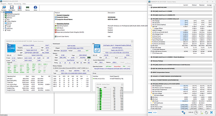
Task: Click the E13 core clock bar
Action: pyautogui.click(x=105, y=109)
